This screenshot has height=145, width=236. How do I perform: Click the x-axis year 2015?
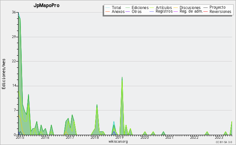pyautogui.click(x=20, y=138)
